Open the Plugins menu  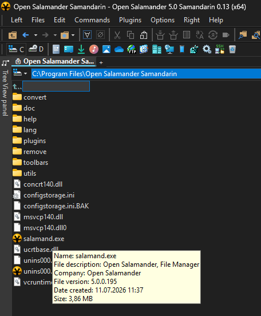click(130, 20)
